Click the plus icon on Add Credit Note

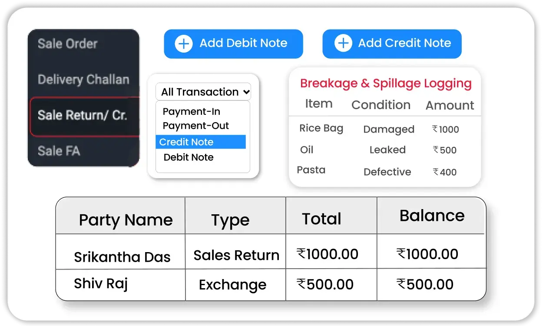coord(343,43)
